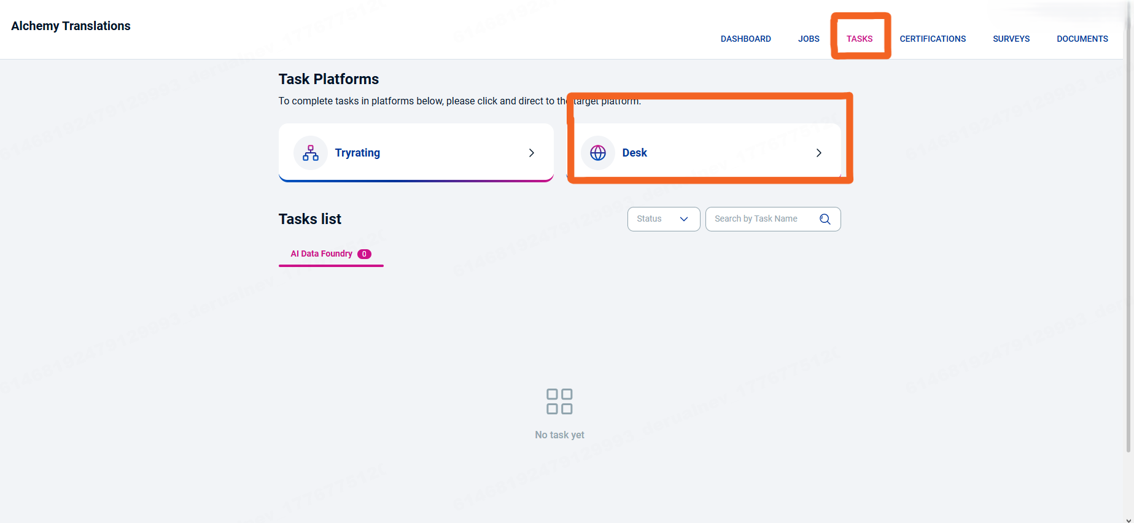Image resolution: width=1134 pixels, height=523 pixels.
Task: Open the Tryrating platform label
Action: [x=357, y=153]
